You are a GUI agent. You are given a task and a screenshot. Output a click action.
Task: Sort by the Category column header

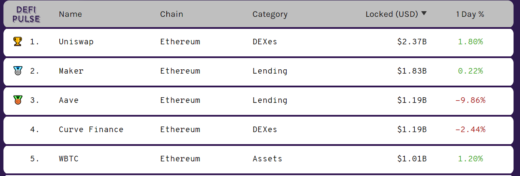click(x=270, y=14)
